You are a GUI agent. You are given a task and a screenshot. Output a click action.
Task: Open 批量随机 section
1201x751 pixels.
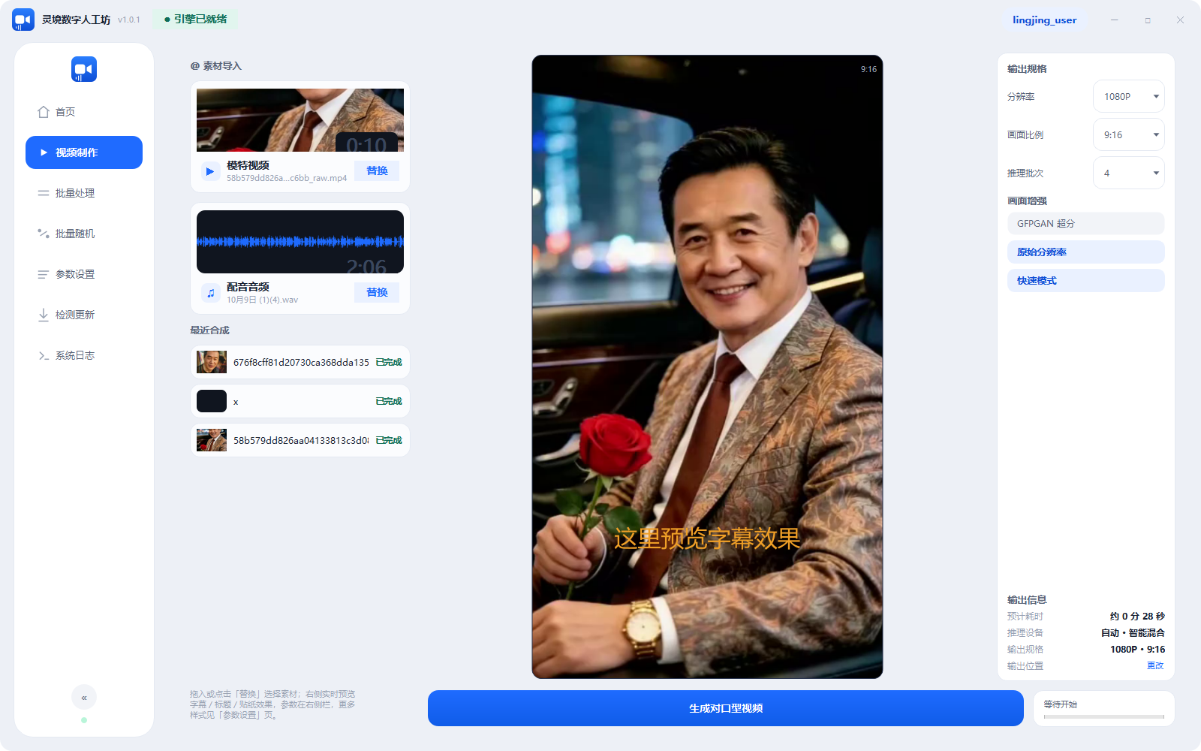click(x=84, y=234)
